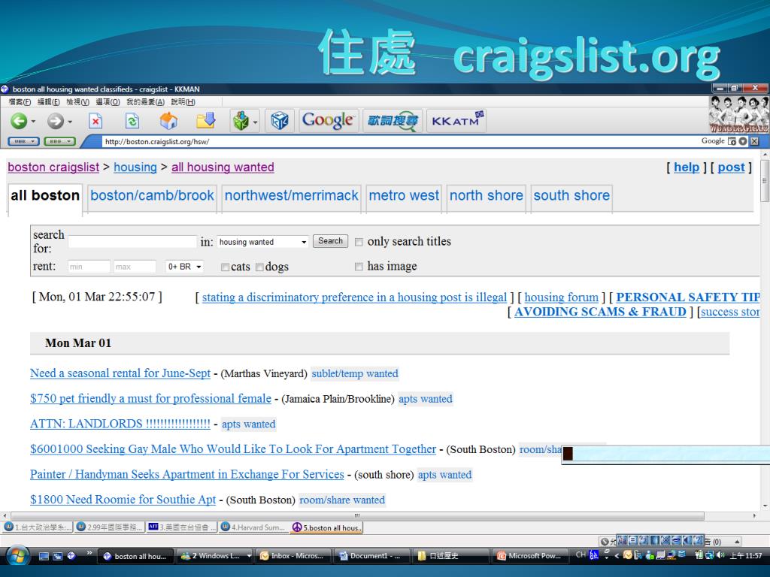
Task: Click the KKMAN icon in title bar
Action: tap(5, 89)
